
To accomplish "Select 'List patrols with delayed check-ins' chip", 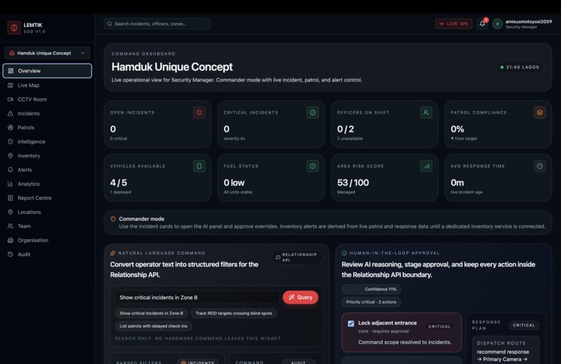I will (x=154, y=326).
